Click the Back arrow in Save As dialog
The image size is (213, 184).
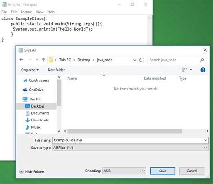pyautogui.click(x=22, y=60)
